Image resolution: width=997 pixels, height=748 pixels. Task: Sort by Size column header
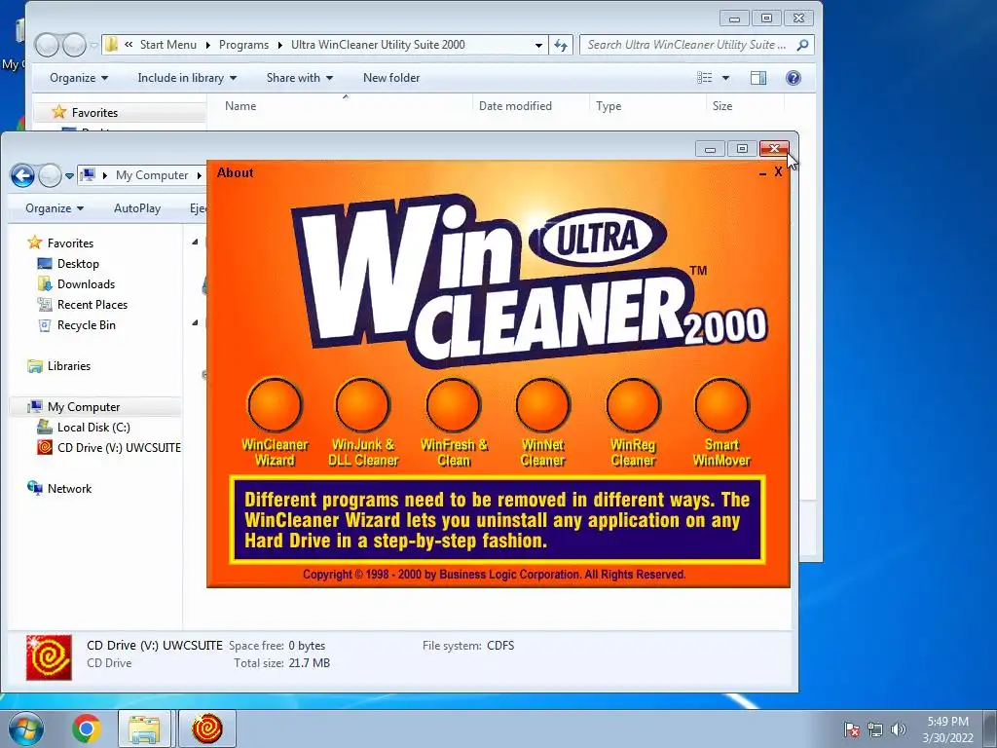click(722, 106)
